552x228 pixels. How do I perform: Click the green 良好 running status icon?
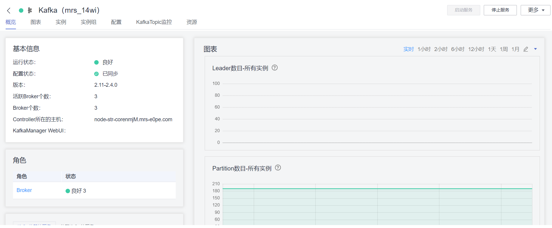tap(96, 62)
